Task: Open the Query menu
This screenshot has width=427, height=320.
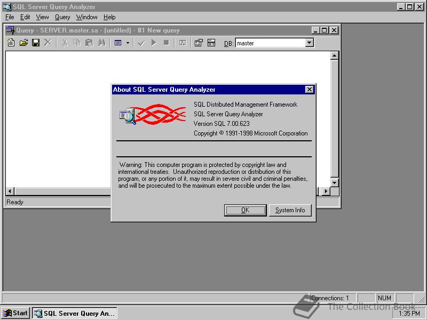Action: tap(62, 17)
